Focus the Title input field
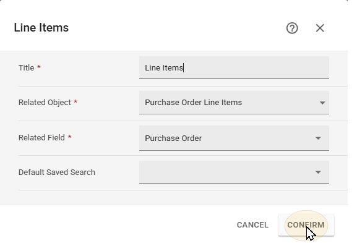The width and height of the screenshot is (357, 243). tap(234, 67)
